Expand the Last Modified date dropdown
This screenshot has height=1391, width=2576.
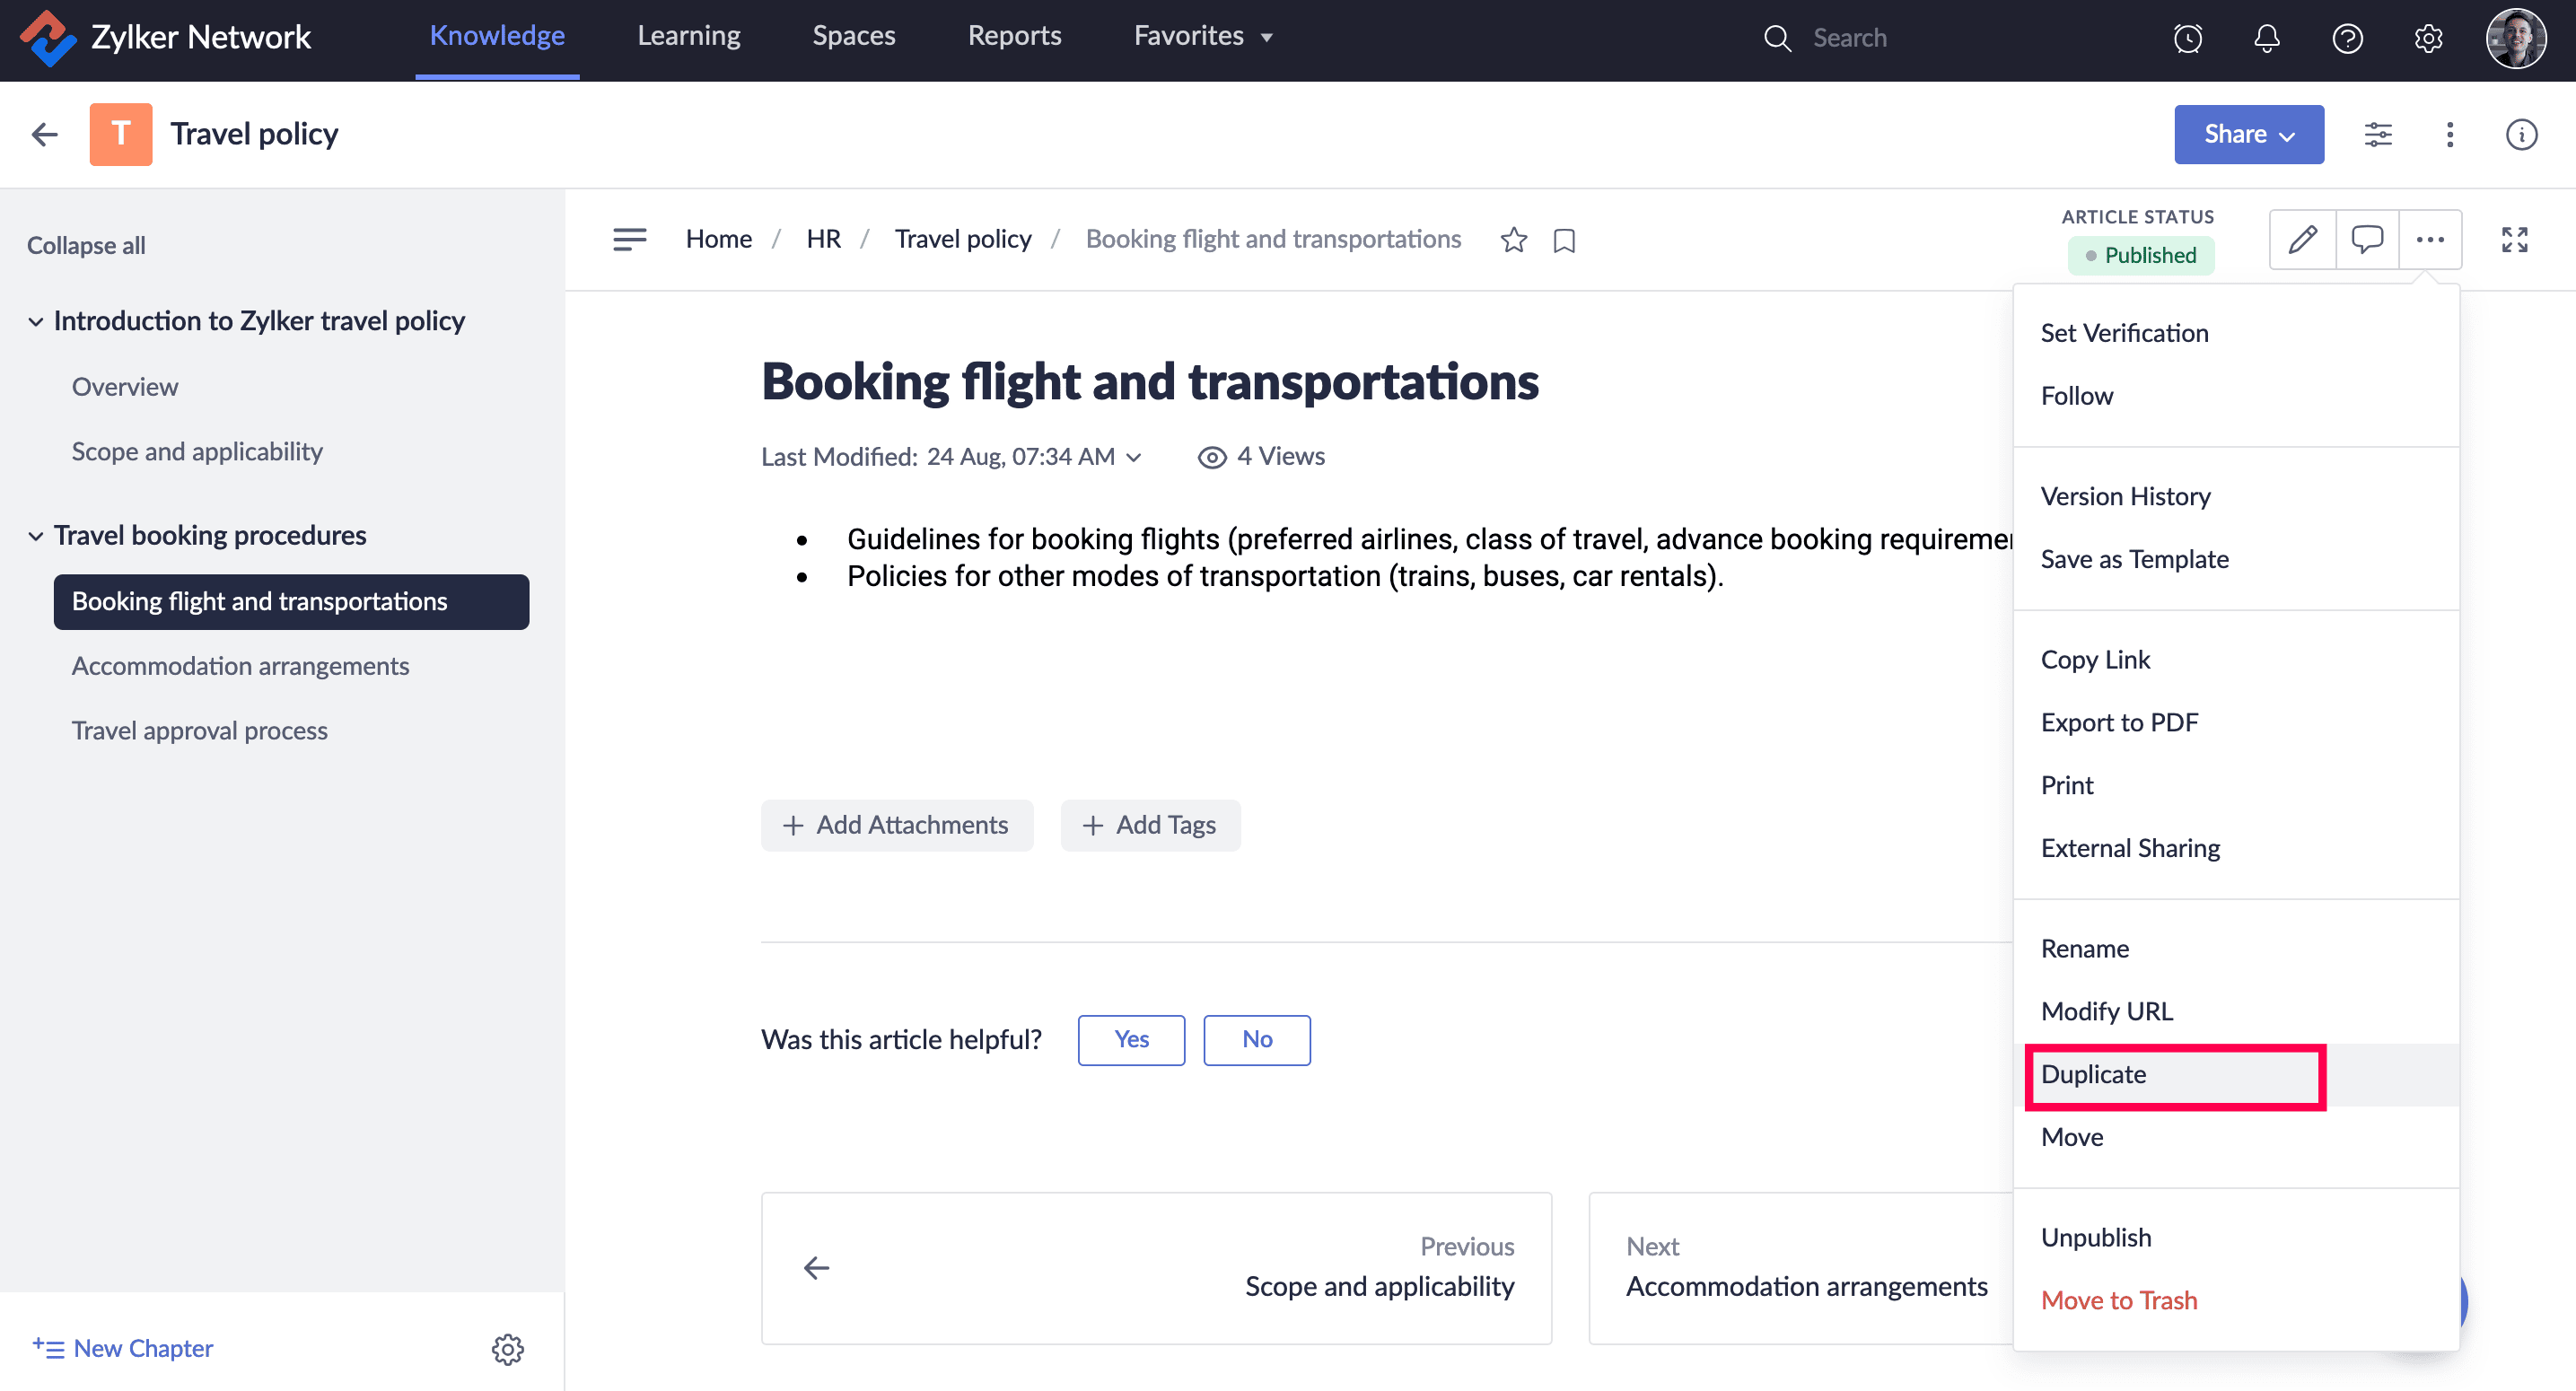click(x=1133, y=457)
